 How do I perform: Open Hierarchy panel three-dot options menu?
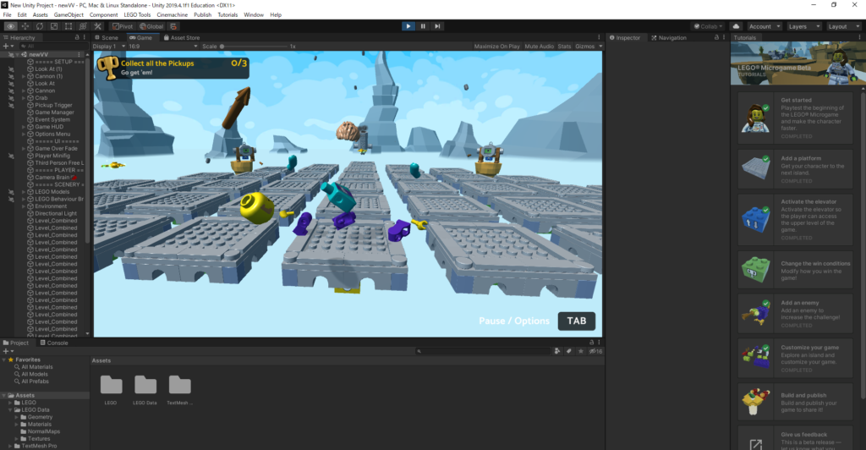pyautogui.click(x=85, y=37)
